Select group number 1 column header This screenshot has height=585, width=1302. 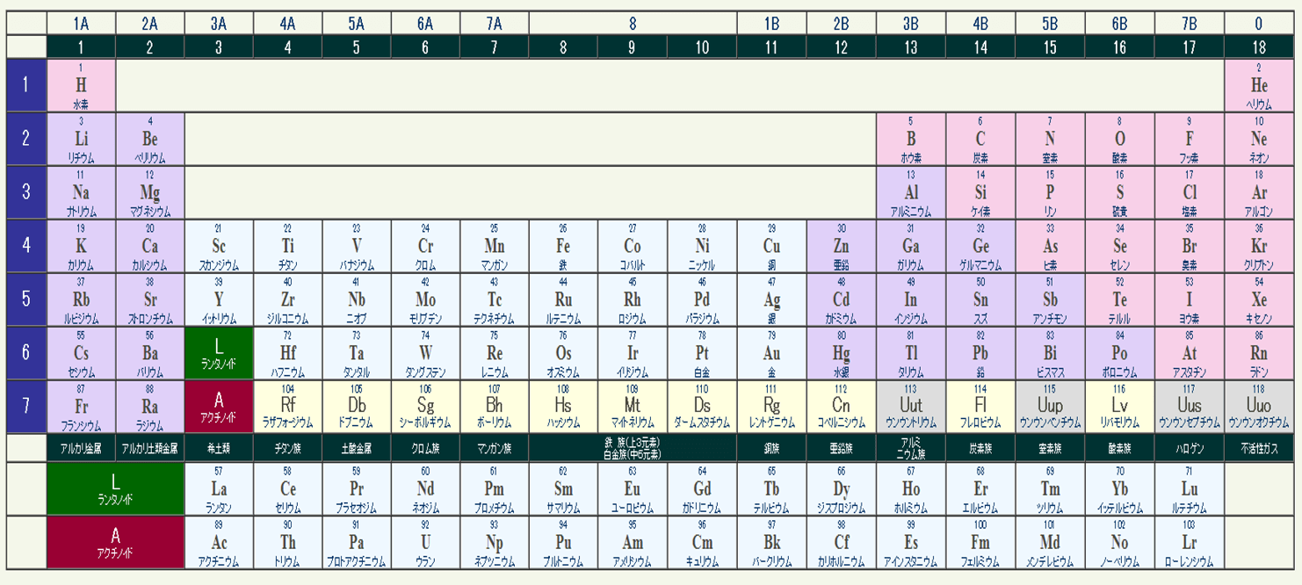[x=82, y=47]
